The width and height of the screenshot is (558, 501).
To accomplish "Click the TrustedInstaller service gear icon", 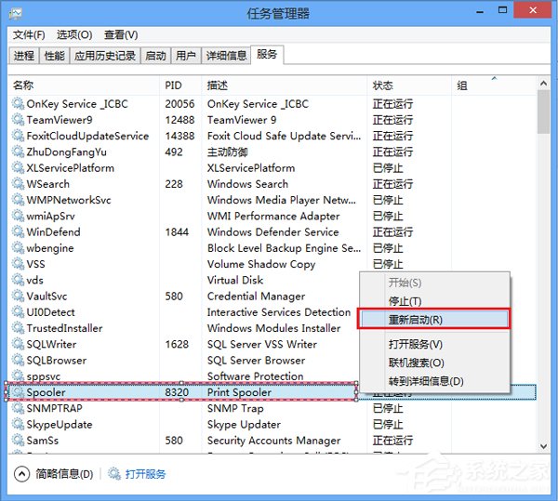I will coord(19,328).
